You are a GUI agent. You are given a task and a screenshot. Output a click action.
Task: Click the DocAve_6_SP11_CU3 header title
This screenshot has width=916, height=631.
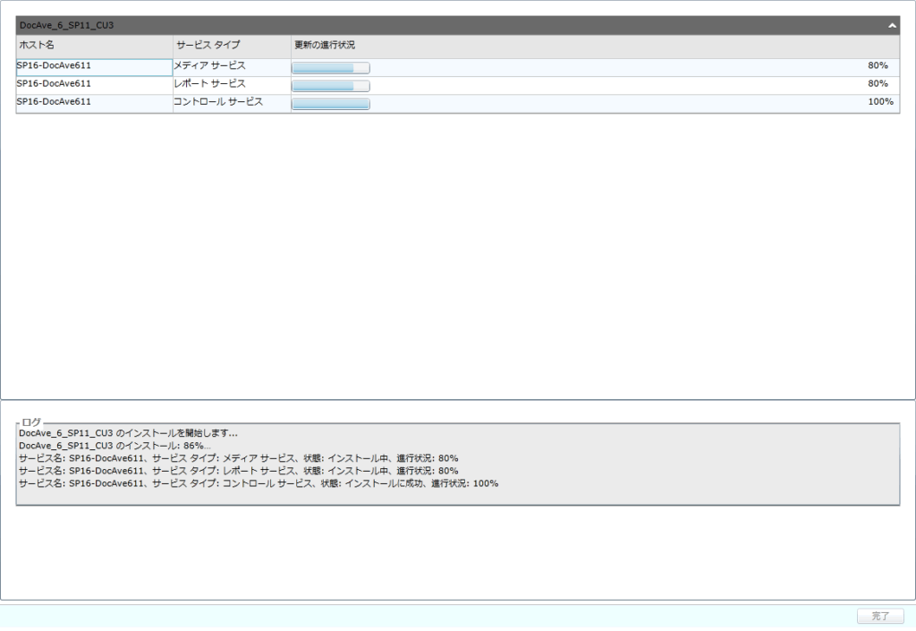[66, 25]
